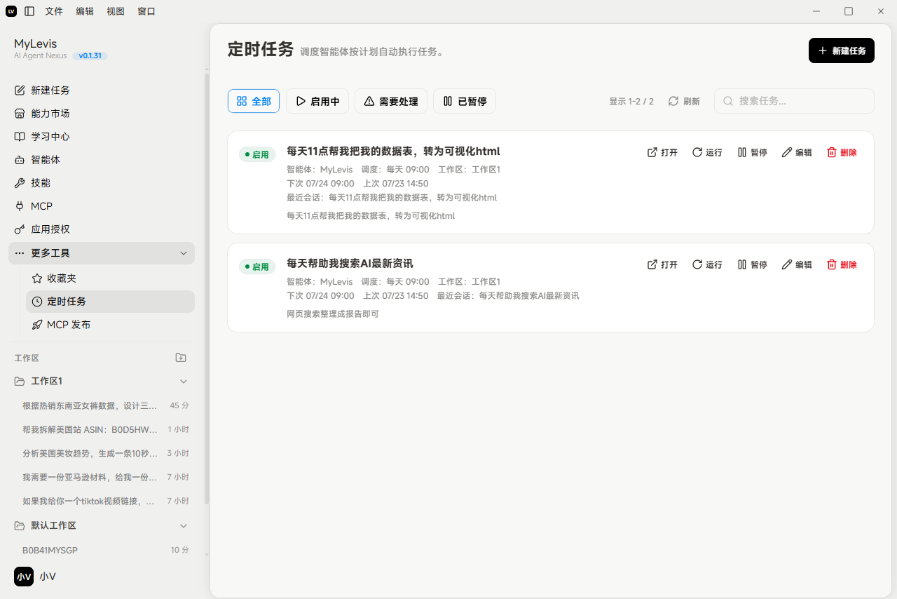The width and height of the screenshot is (897, 599).
Task: Delete the AI最新资讯 task
Action: [842, 264]
